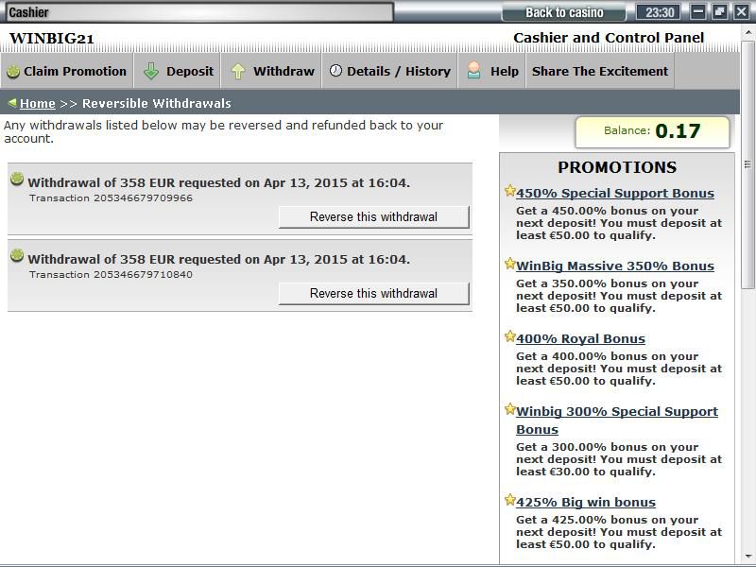
Task: Click the star next to 425% Big win bonus
Action: point(509,500)
